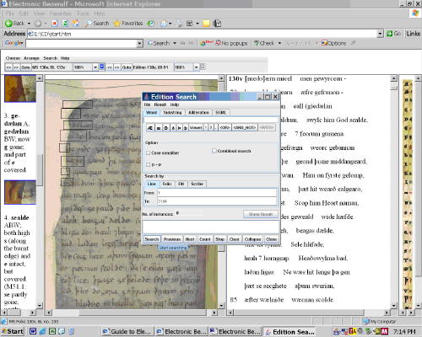Click the No popups Google toolbar button
The height and width of the screenshot is (337, 422).
point(231,43)
